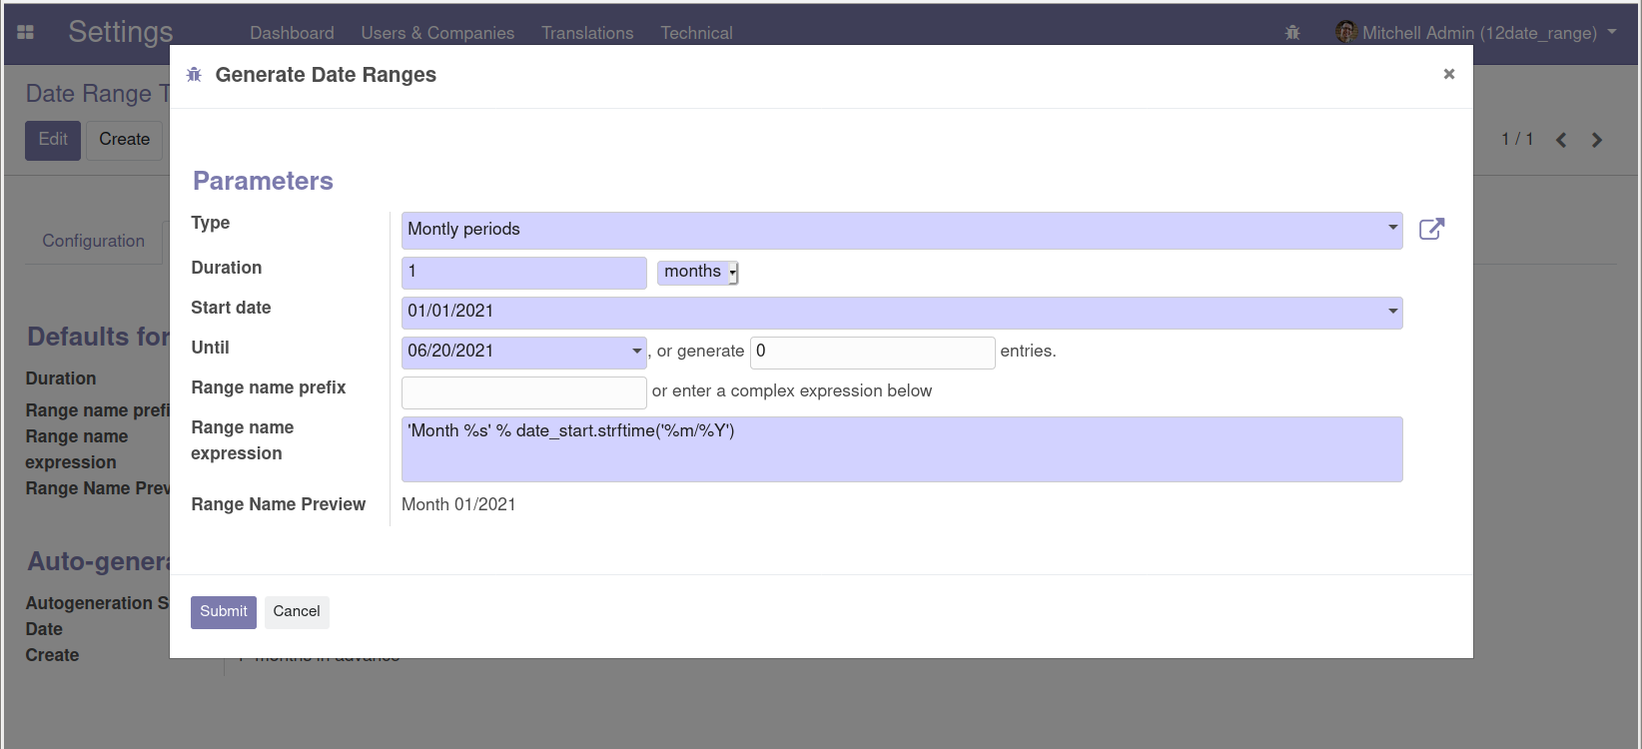This screenshot has width=1642, height=749.
Task: Open Users & Companies menu
Action: (x=437, y=33)
